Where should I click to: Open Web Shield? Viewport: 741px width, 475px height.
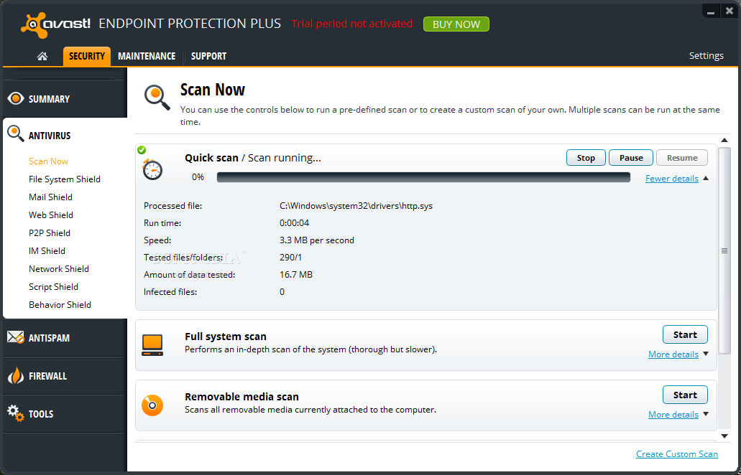(50, 215)
